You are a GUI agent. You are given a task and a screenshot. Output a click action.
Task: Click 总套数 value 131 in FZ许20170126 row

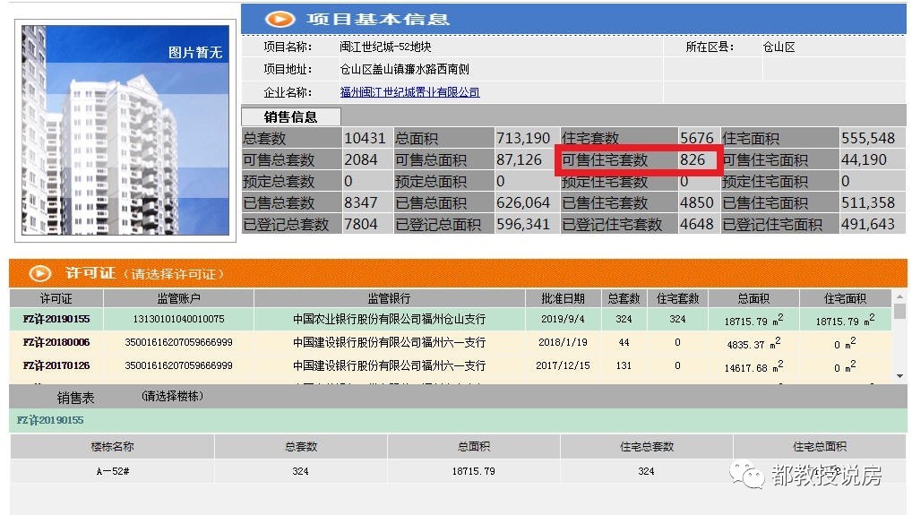(624, 365)
